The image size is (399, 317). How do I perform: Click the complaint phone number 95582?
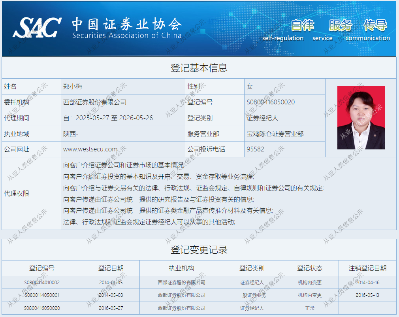click(x=255, y=149)
